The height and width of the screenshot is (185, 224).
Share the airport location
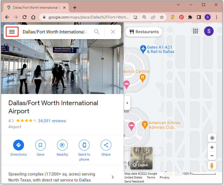coord(106,145)
